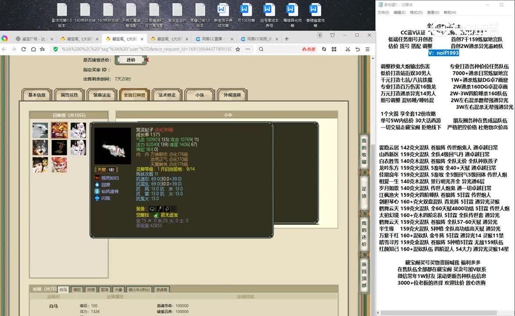Open Notepad's 帮助(H) menu

(x=450, y=12)
